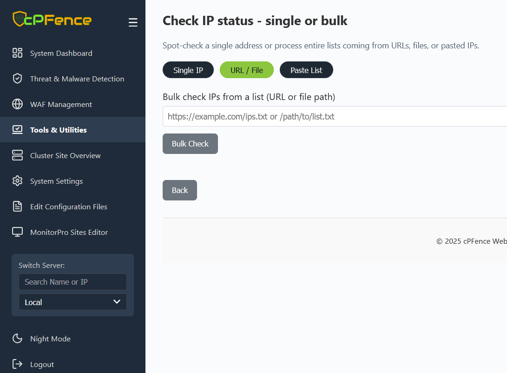Click the Tools & Utilities monitor-check icon
This screenshot has width=507, height=373.
[18, 130]
